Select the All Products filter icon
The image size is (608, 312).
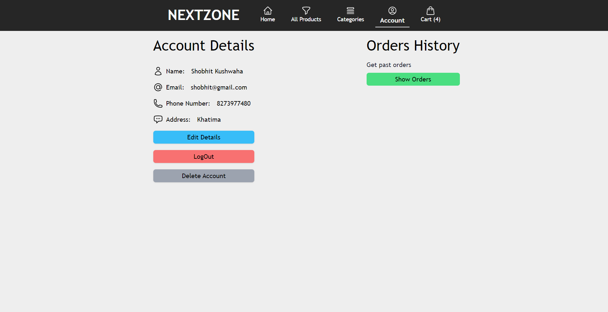(x=306, y=10)
